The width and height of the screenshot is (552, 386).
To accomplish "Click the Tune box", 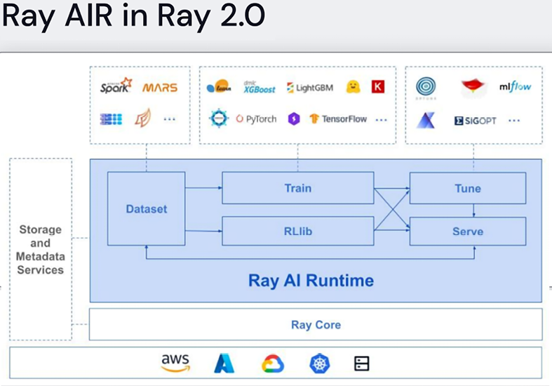I will [468, 188].
